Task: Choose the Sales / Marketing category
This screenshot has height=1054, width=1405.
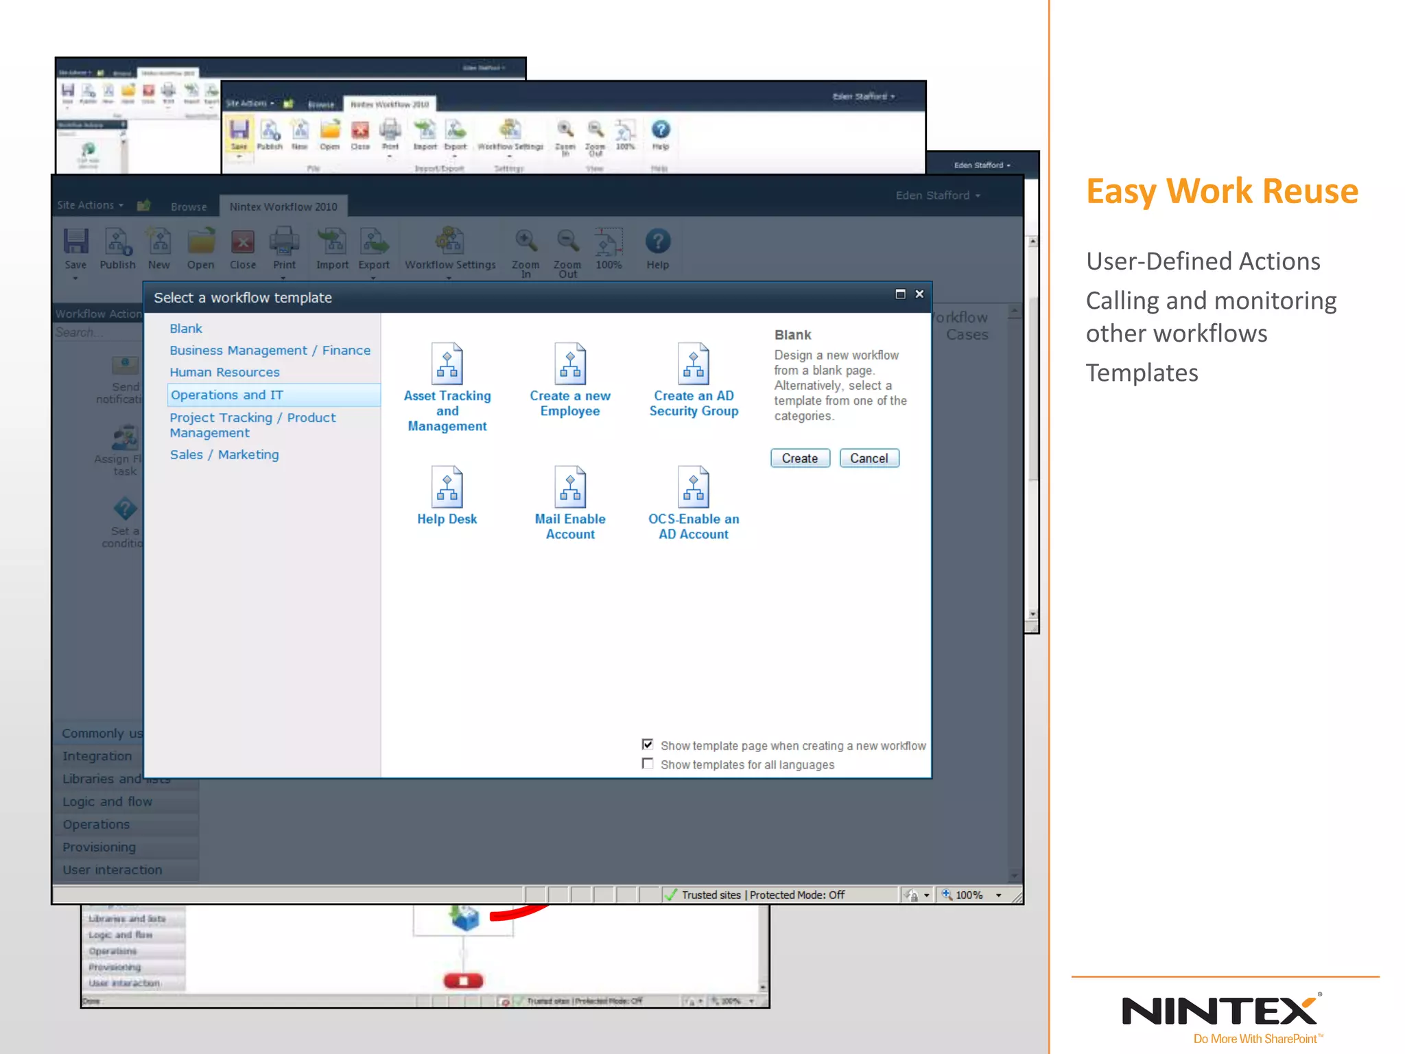Action: tap(224, 455)
